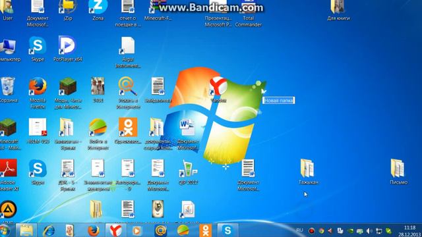This screenshot has width=422, height=237.
Task: Select the Minecraft-F... archive icon
Action: (x=158, y=11)
